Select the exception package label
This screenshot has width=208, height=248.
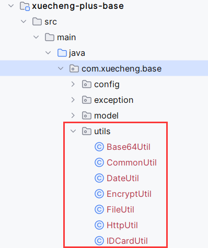point(114,100)
